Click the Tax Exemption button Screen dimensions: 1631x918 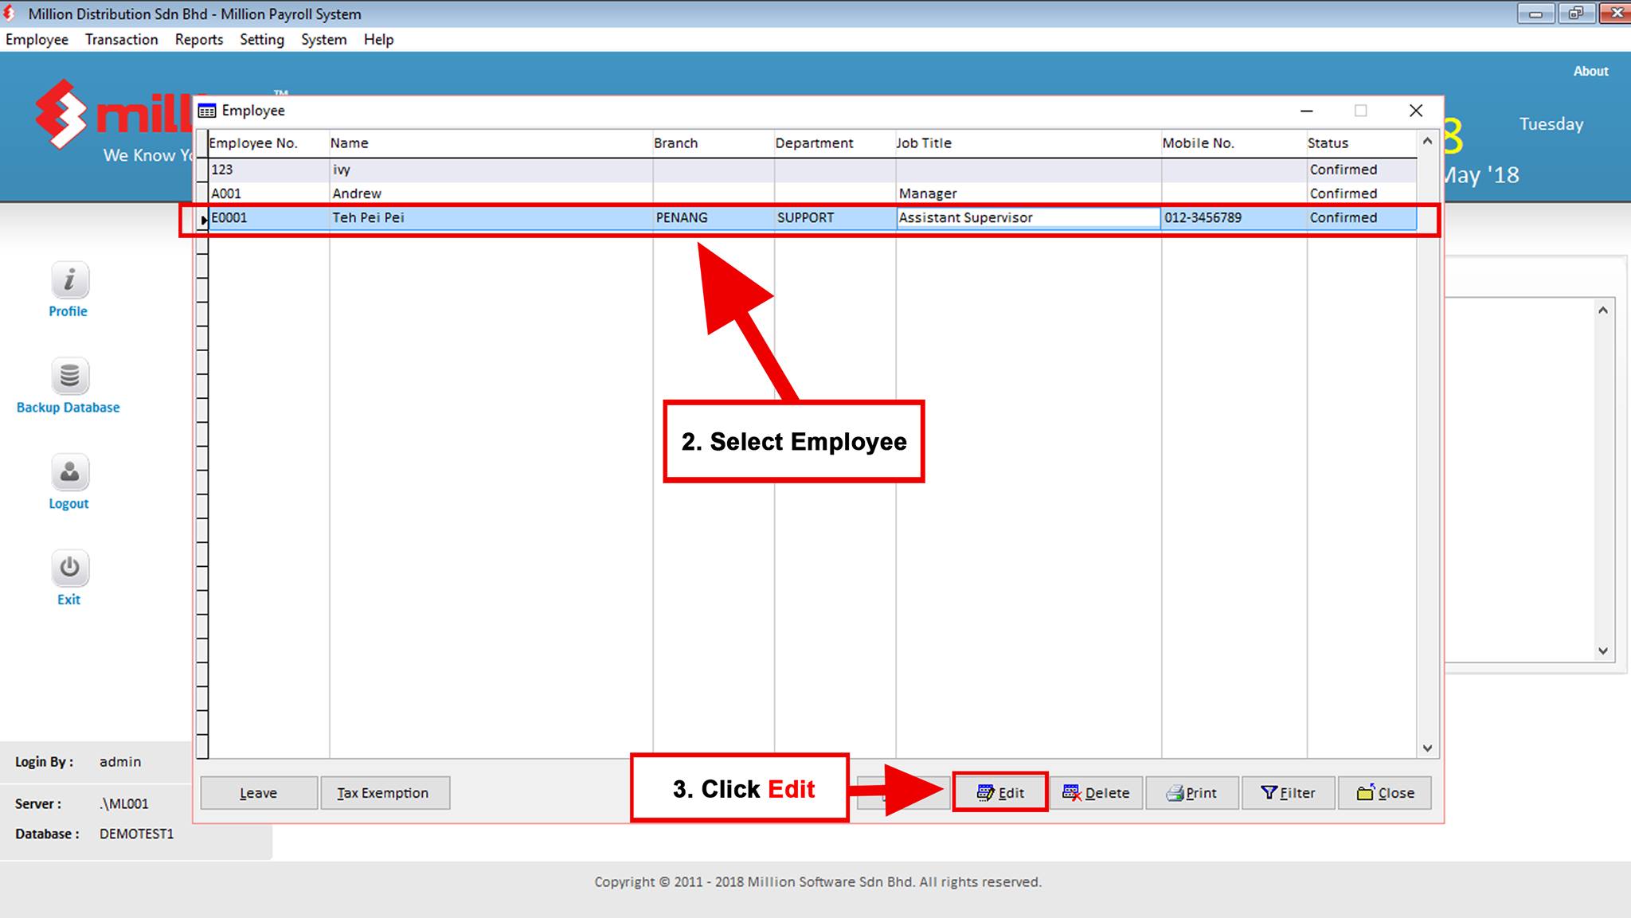[385, 793]
